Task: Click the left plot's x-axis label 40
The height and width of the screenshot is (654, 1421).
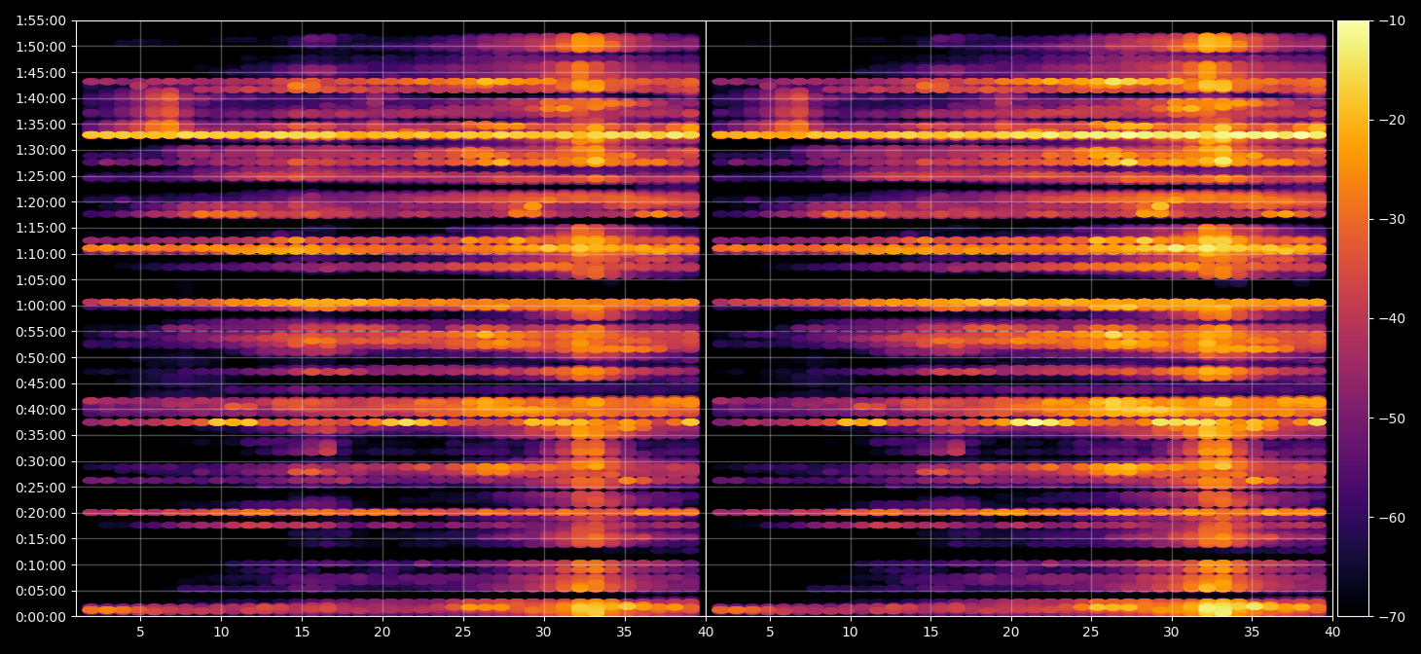Action: pyautogui.click(x=706, y=632)
